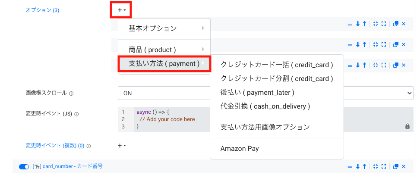Click move-up arrow on second option row
Image resolution: width=420 pixels, height=178 pixels.
click(x=364, y=44)
